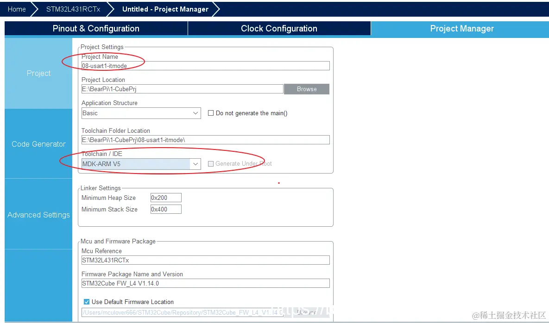Click the Minimum Stack Size label
Screen dimensions: 549x323
coord(110,209)
